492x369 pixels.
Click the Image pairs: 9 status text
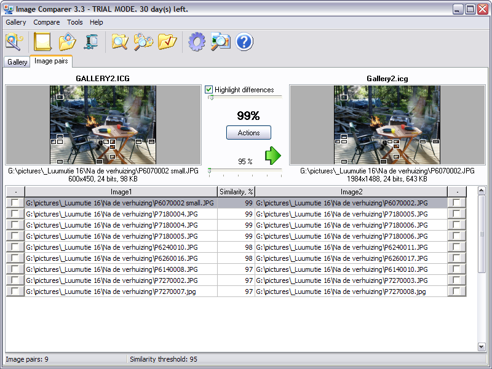(27, 359)
